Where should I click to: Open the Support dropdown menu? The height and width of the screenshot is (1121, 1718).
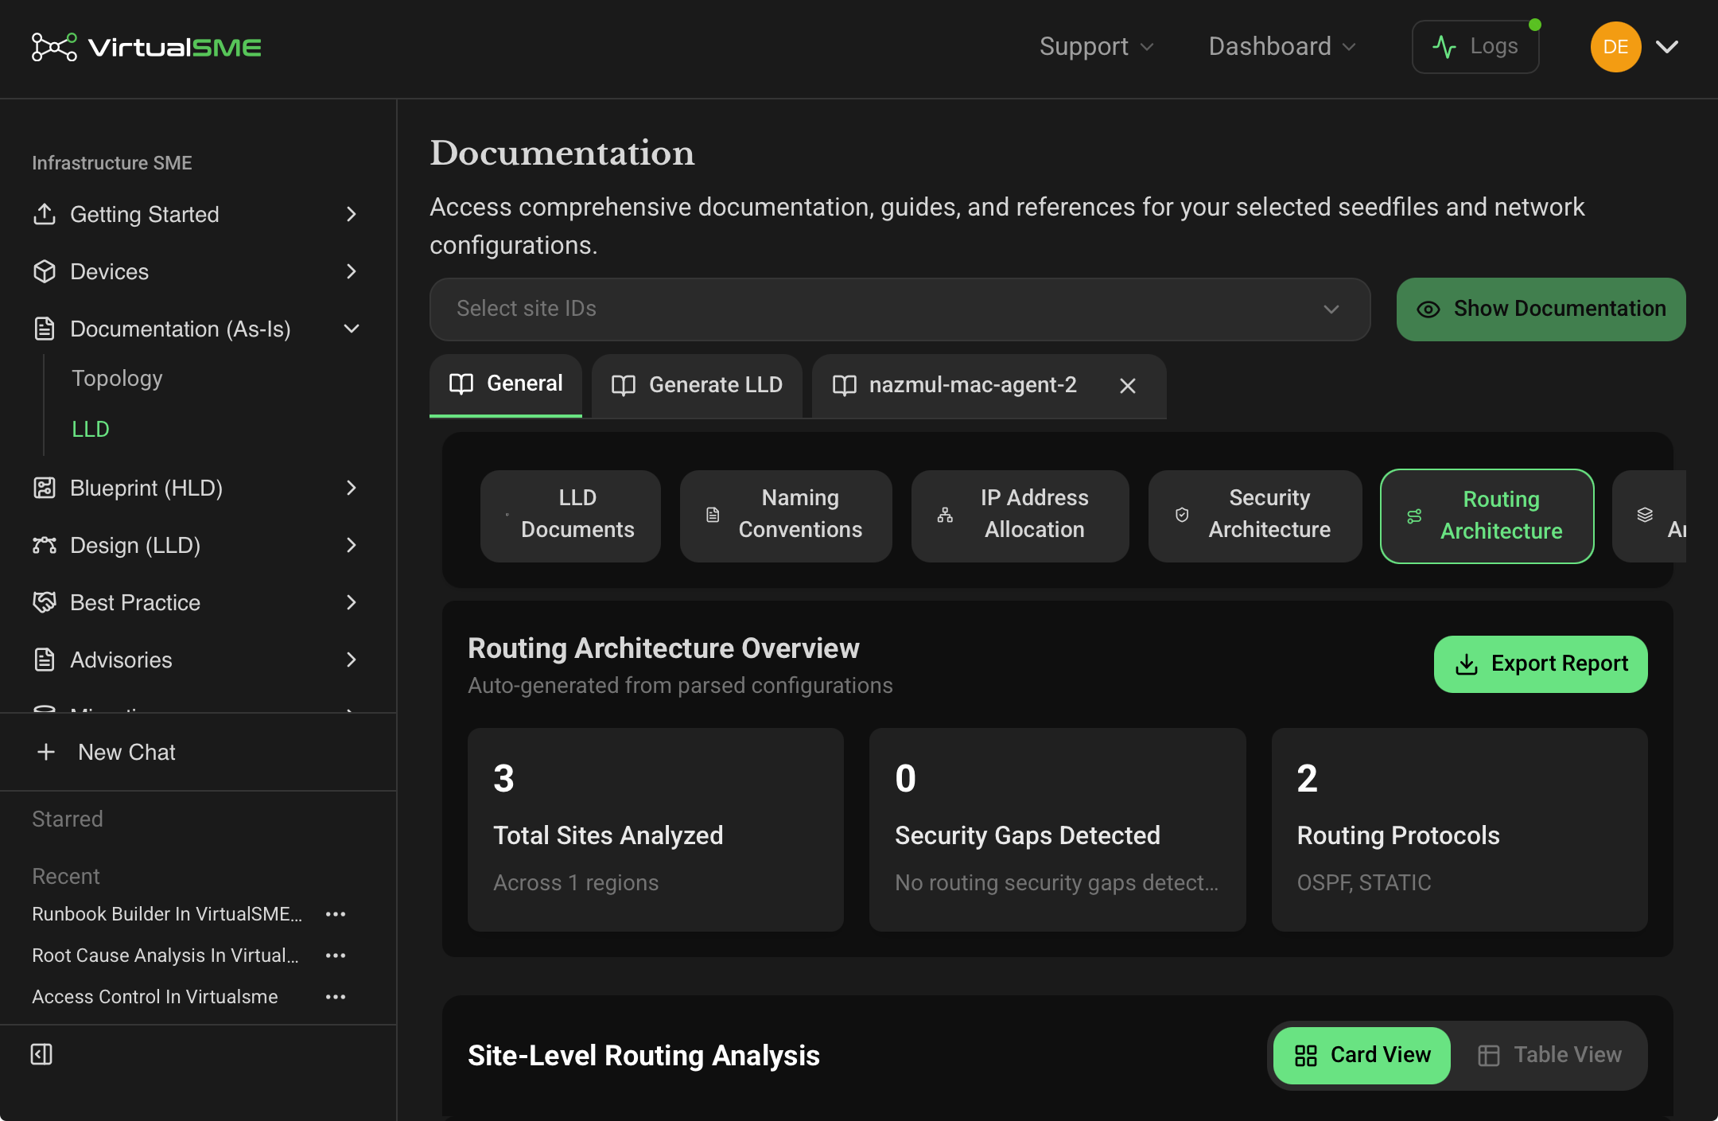(1096, 47)
